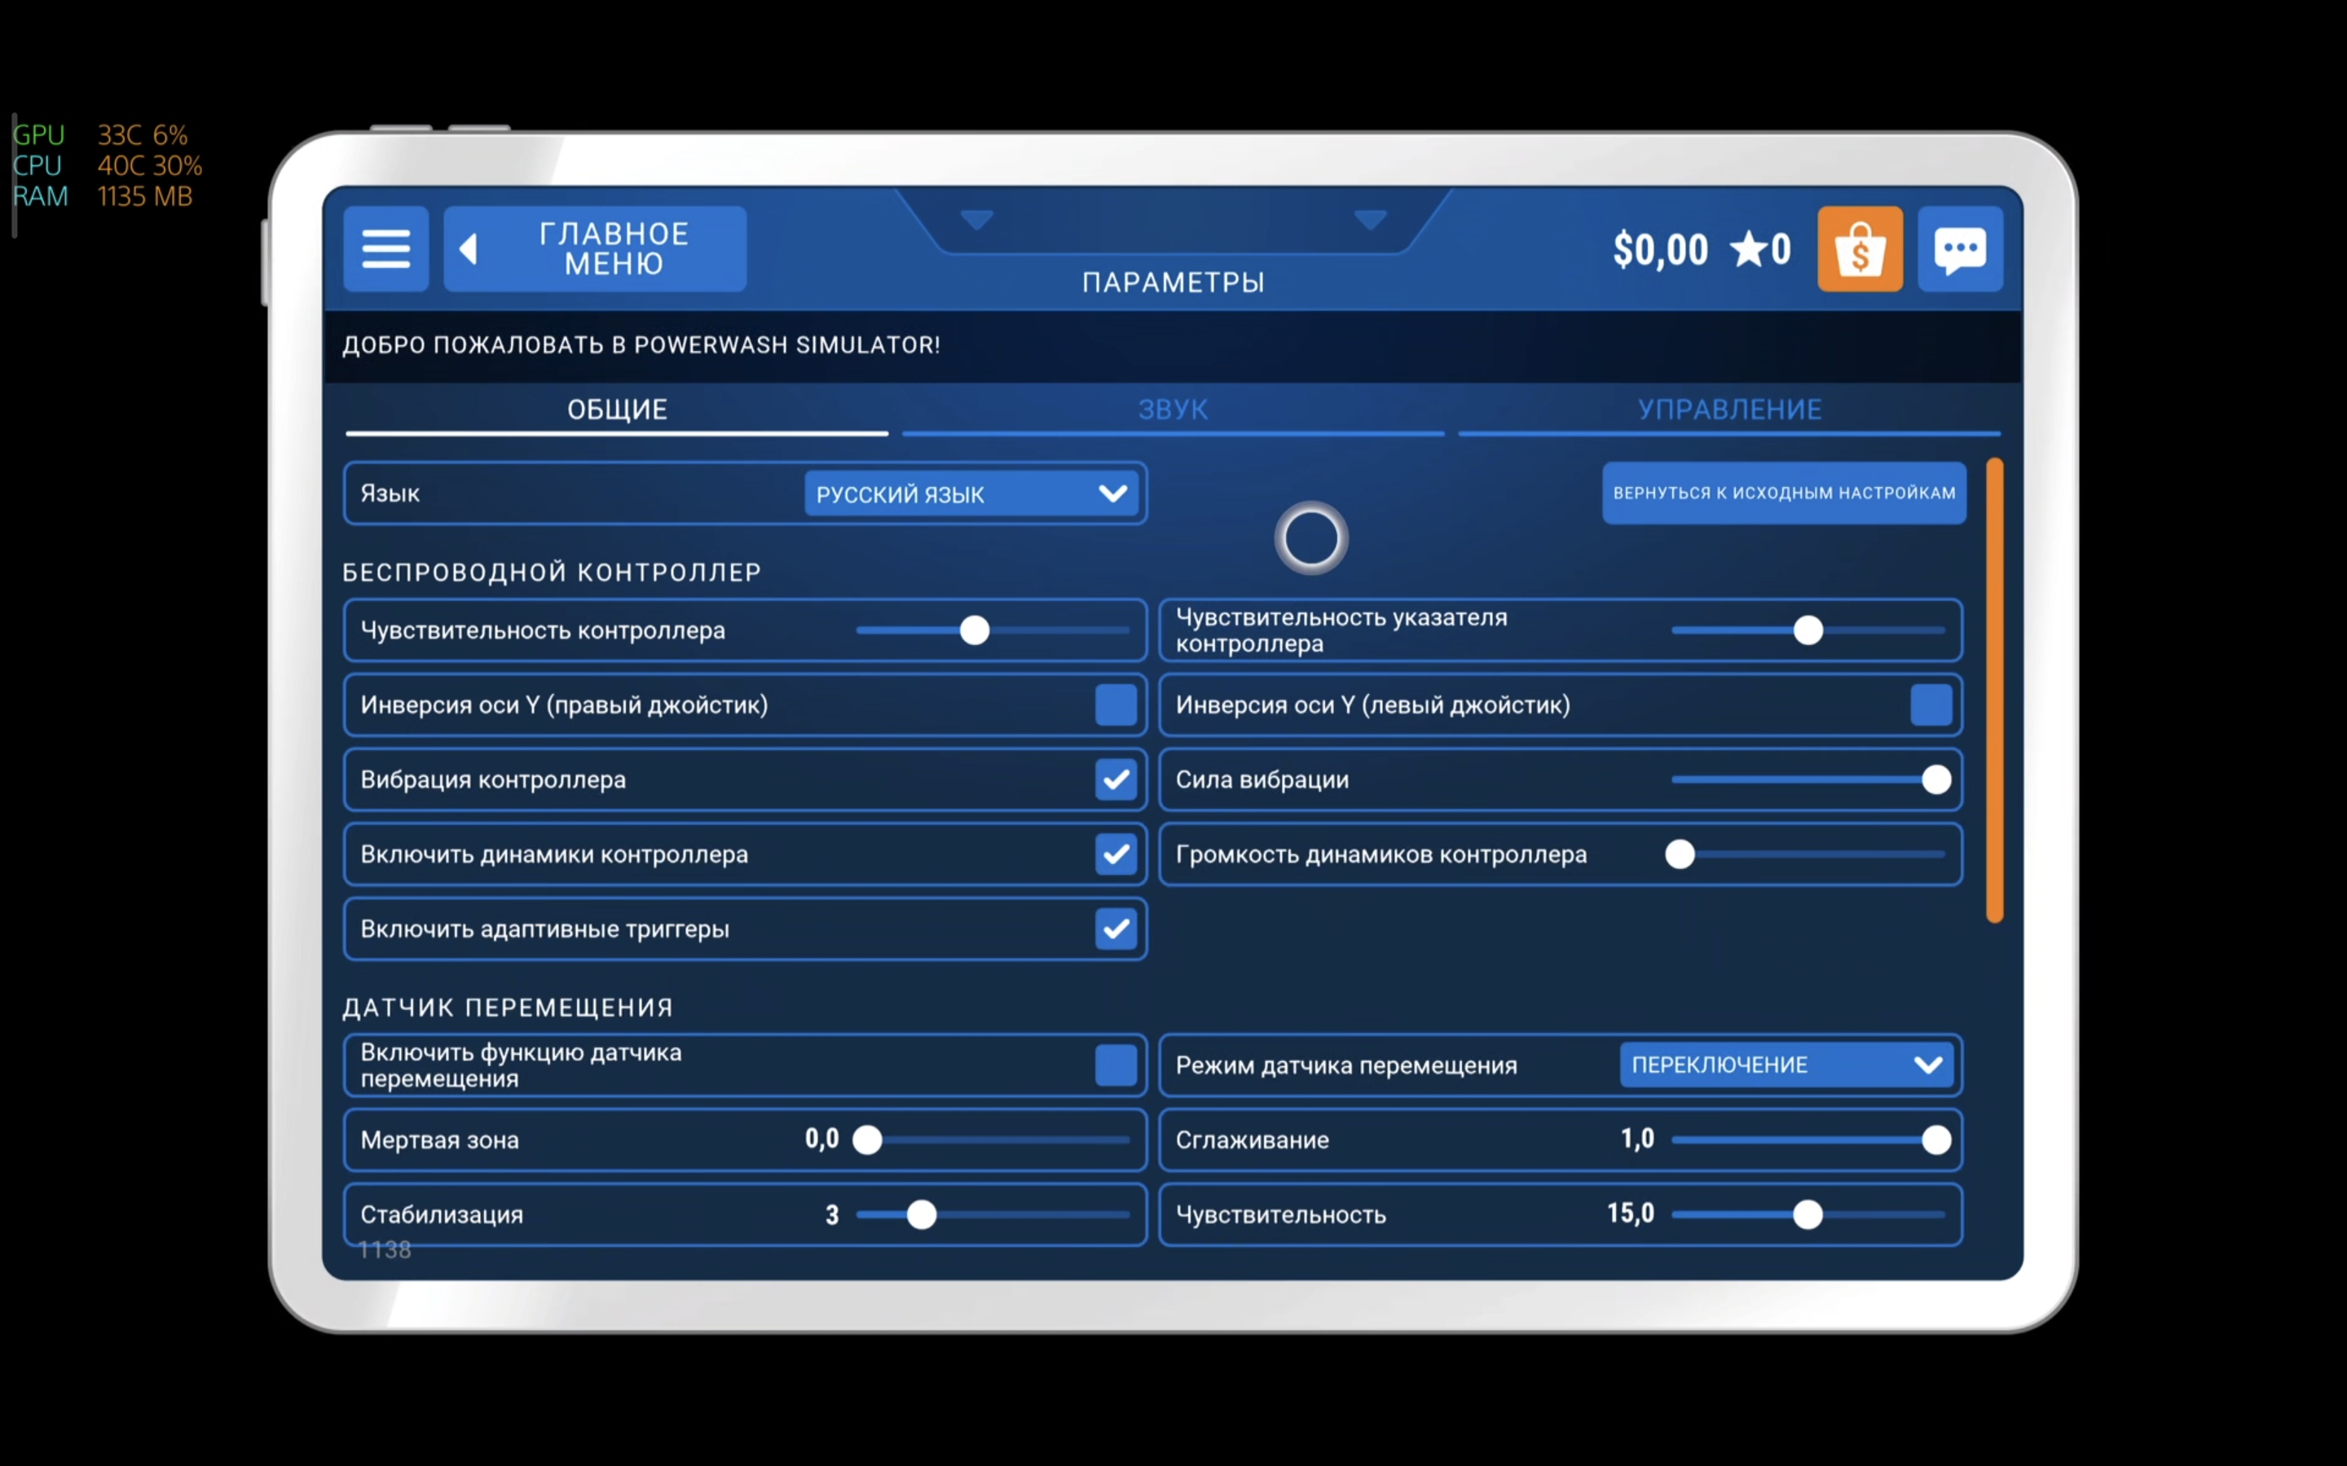
Task: Click the Сила вибрации slider handle
Action: point(1935,779)
